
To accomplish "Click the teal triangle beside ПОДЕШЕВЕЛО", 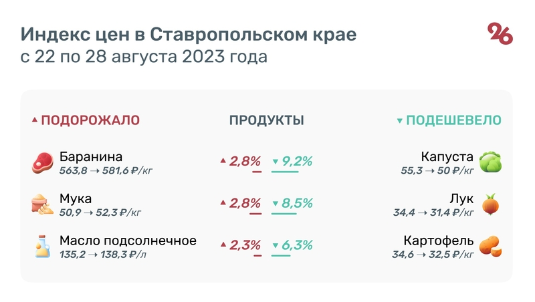I will (x=400, y=121).
